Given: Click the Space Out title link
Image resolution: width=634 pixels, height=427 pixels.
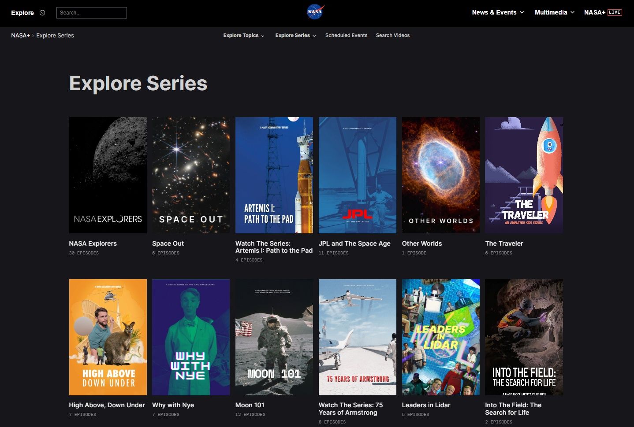Looking at the screenshot, I should coord(168,243).
